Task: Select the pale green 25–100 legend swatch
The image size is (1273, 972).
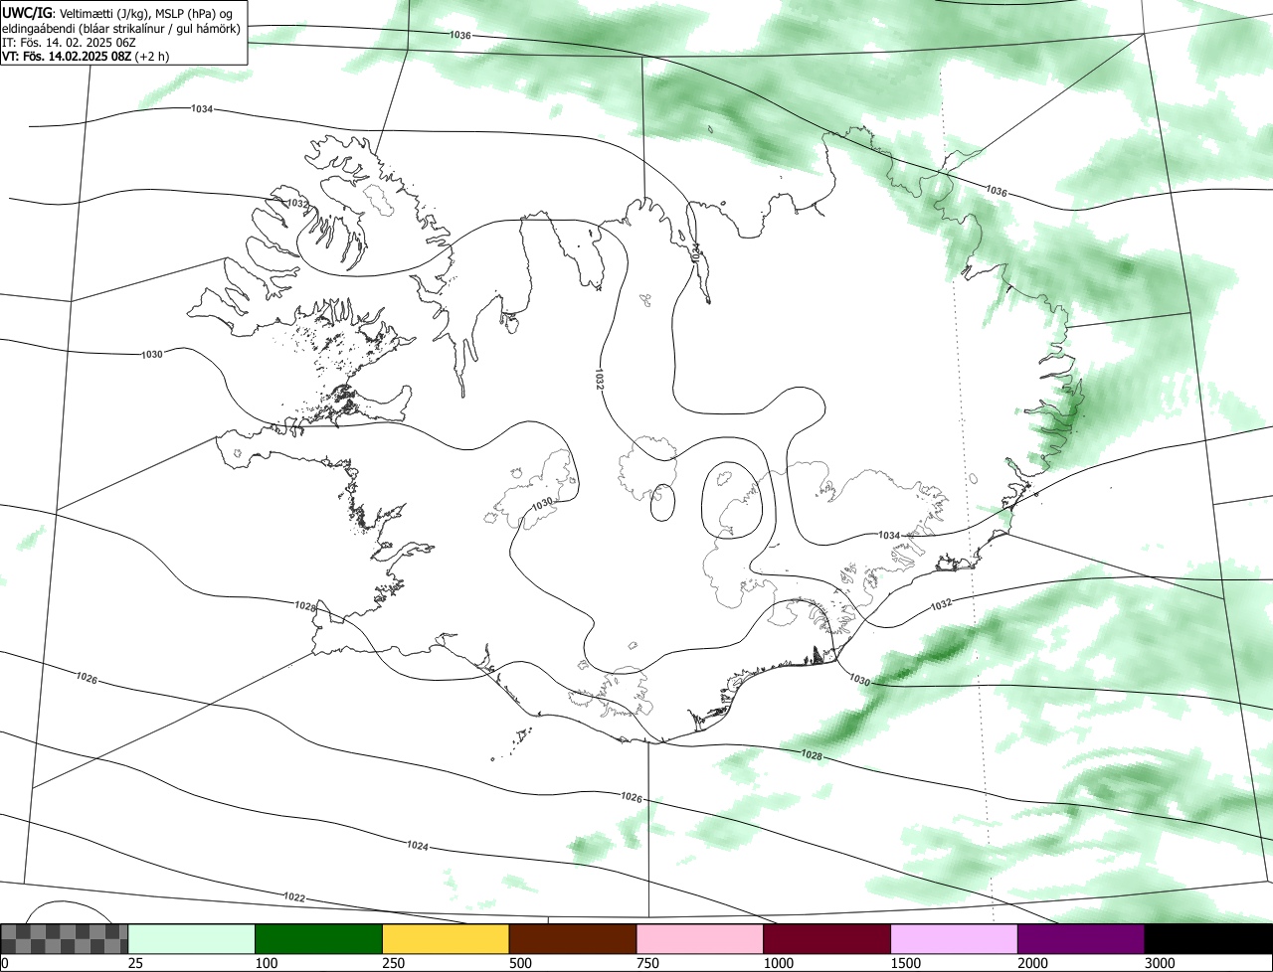Action: pos(192,939)
